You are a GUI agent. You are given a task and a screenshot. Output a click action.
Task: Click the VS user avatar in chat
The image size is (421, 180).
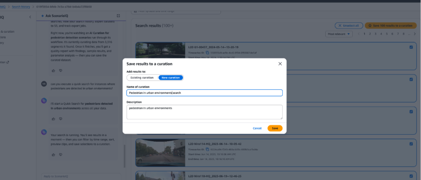click(44, 84)
